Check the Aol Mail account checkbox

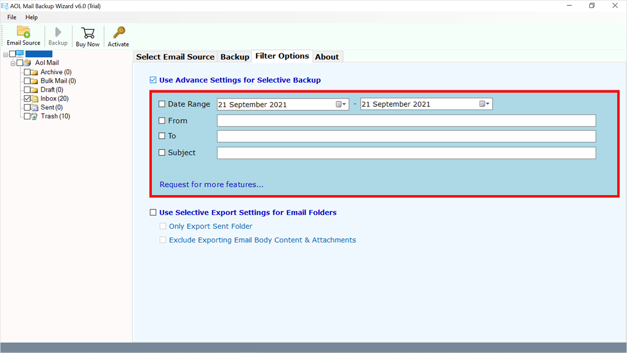pos(20,63)
